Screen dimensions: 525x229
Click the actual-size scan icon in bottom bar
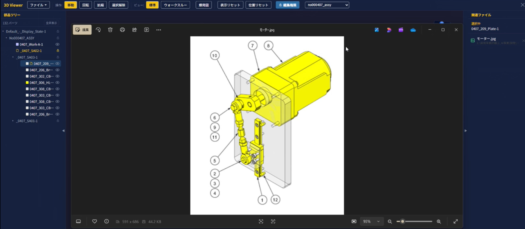pyautogui.click(x=273, y=221)
